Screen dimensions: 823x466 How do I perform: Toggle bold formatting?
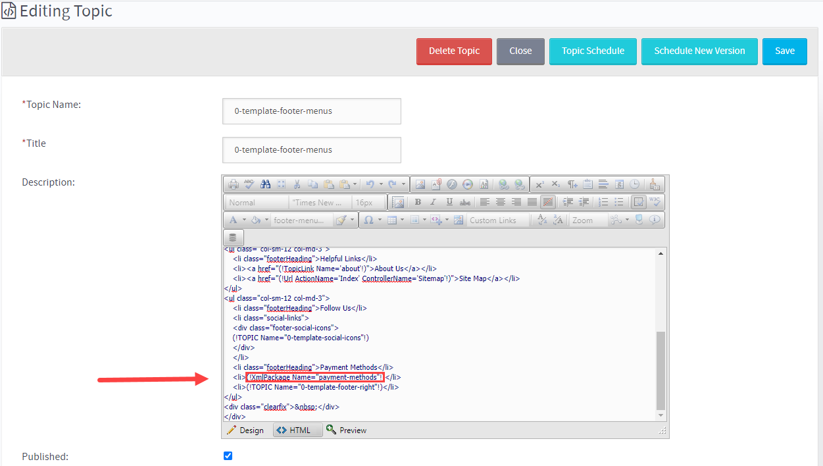point(417,202)
